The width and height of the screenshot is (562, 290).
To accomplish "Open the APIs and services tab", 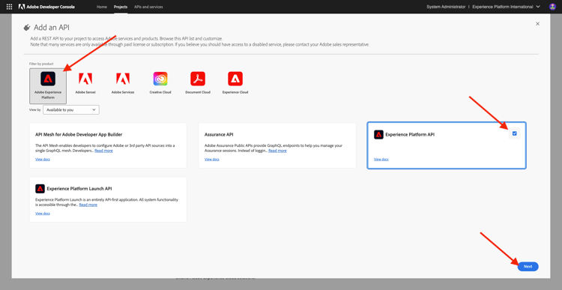I will click(x=148, y=7).
